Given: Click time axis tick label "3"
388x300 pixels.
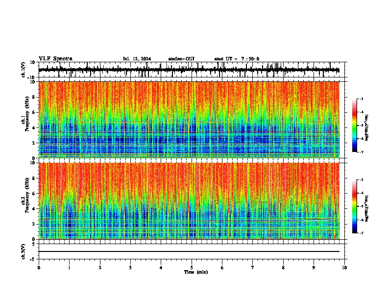Looking at the screenshot, I should click(130, 268).
